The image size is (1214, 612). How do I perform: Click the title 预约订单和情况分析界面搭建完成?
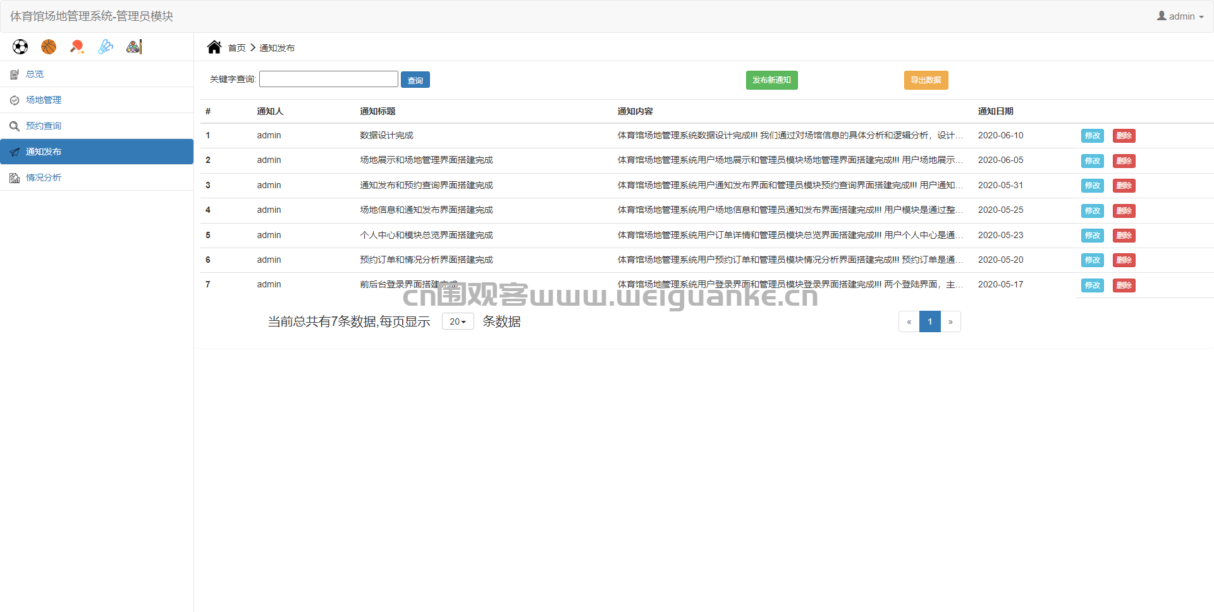click(426, 260)
